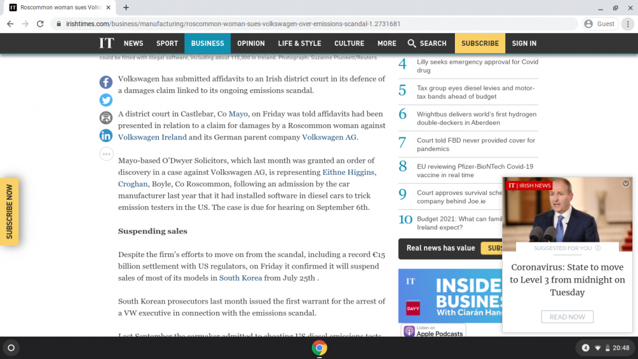Click the Mayo link

pyautogui.click(x=238, y=114)
